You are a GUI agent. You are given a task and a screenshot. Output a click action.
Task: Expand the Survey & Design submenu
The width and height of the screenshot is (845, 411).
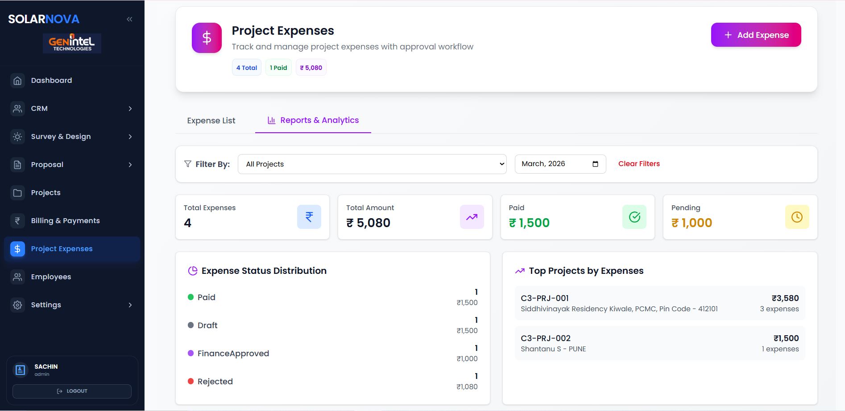pyautogui.click(x=130, y=137)
